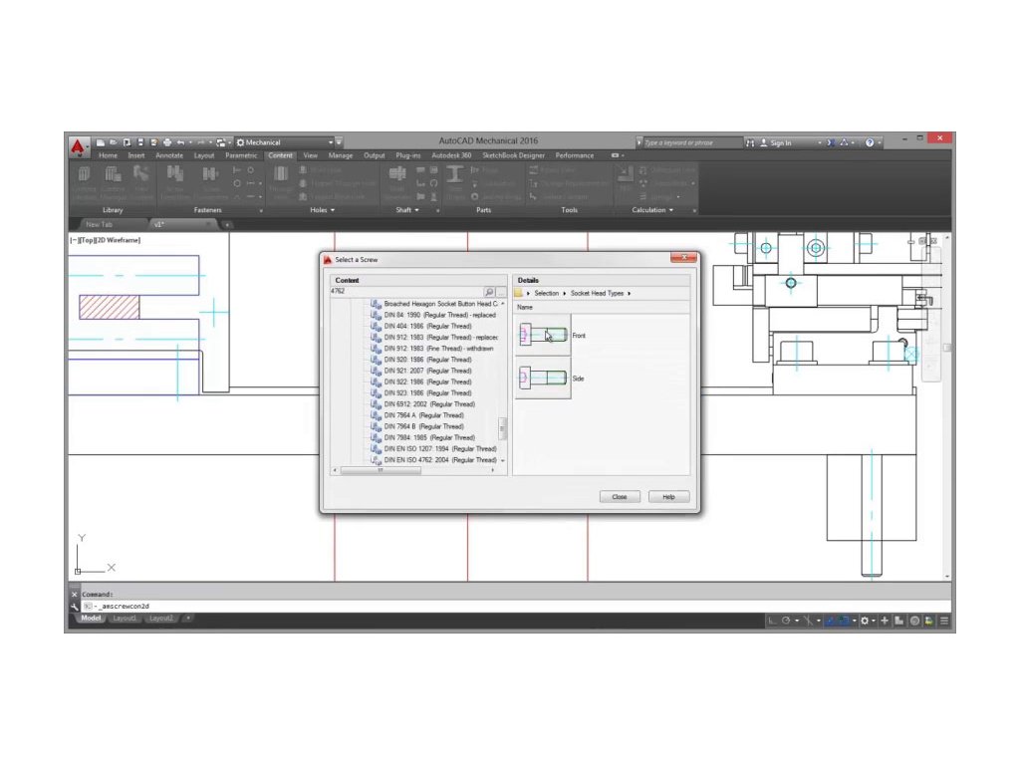Switch to the Layout2 tab
Image resolution: width=1020 pixels, height=765 pixels.
[161, 619]
